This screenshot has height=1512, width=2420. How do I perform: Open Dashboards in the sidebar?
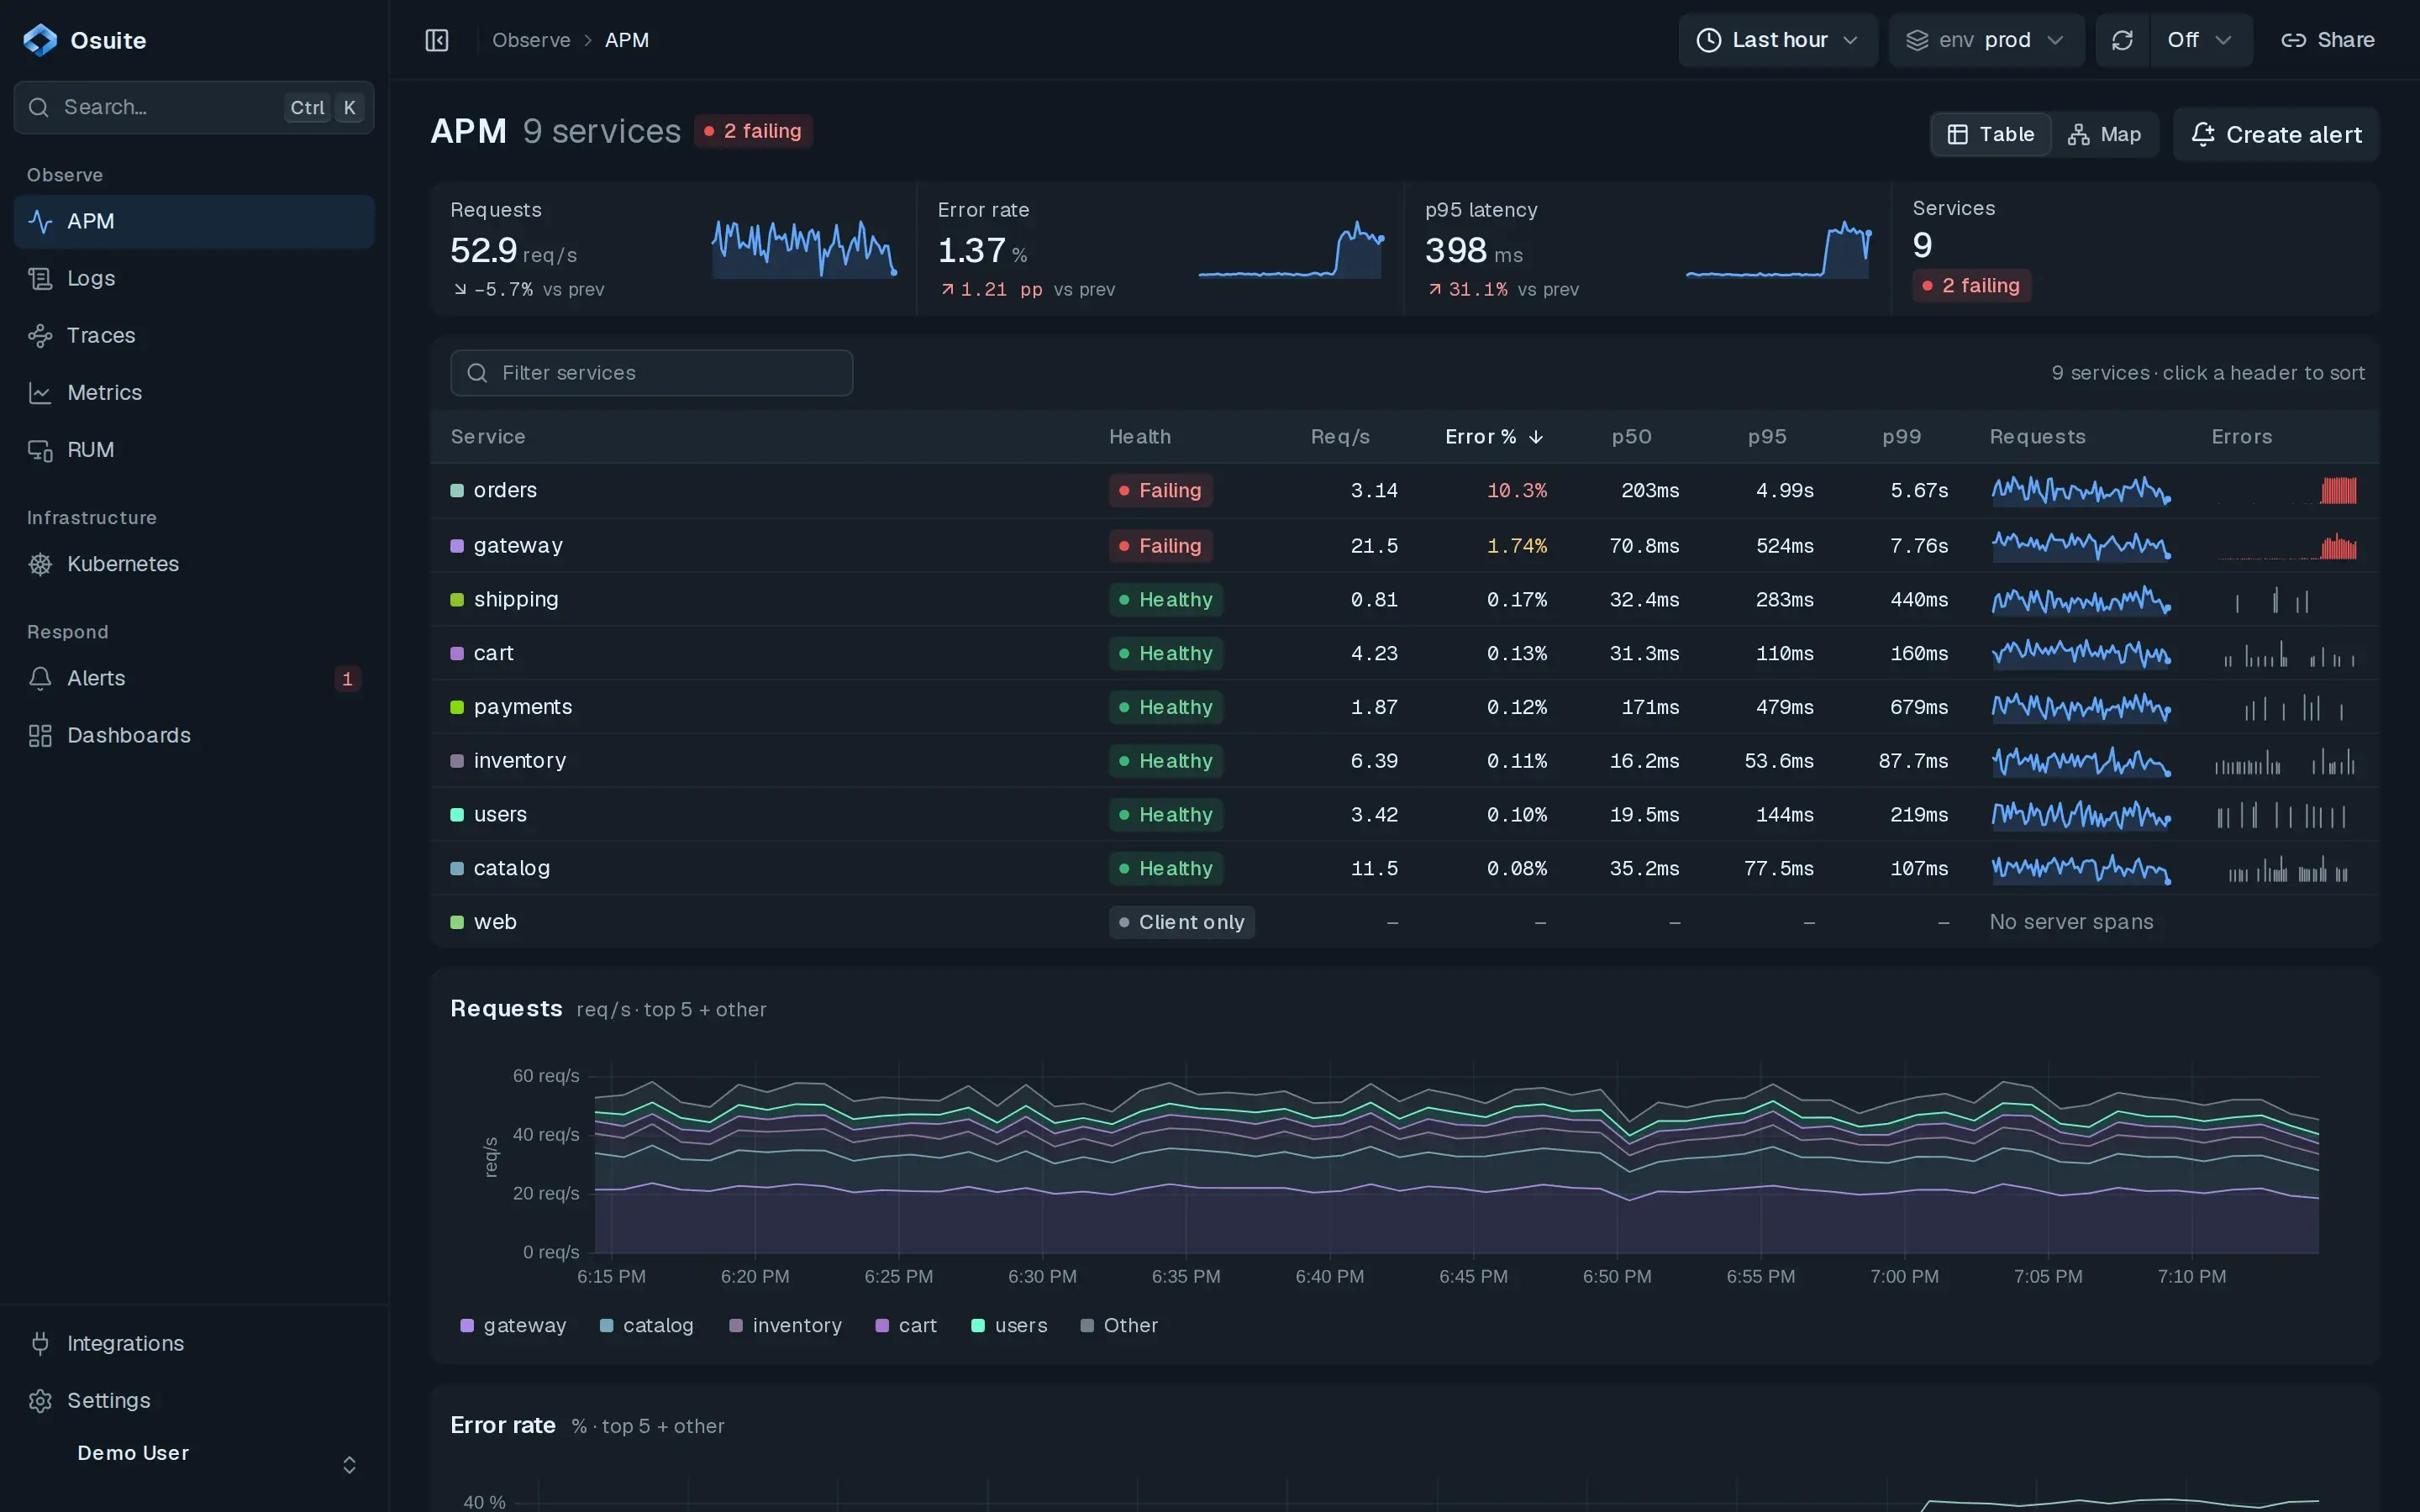tap(194, 735)
